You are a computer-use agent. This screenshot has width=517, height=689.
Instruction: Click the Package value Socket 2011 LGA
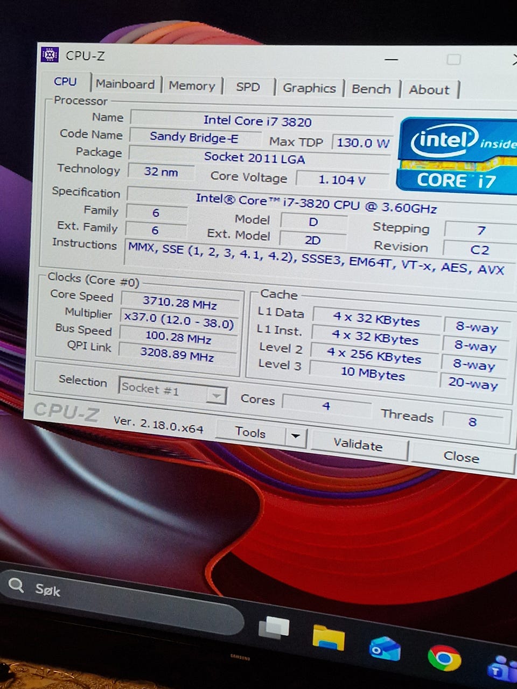[255, 158]
